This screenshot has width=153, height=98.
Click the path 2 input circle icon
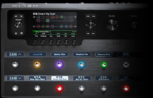click(x=34, y=26)
